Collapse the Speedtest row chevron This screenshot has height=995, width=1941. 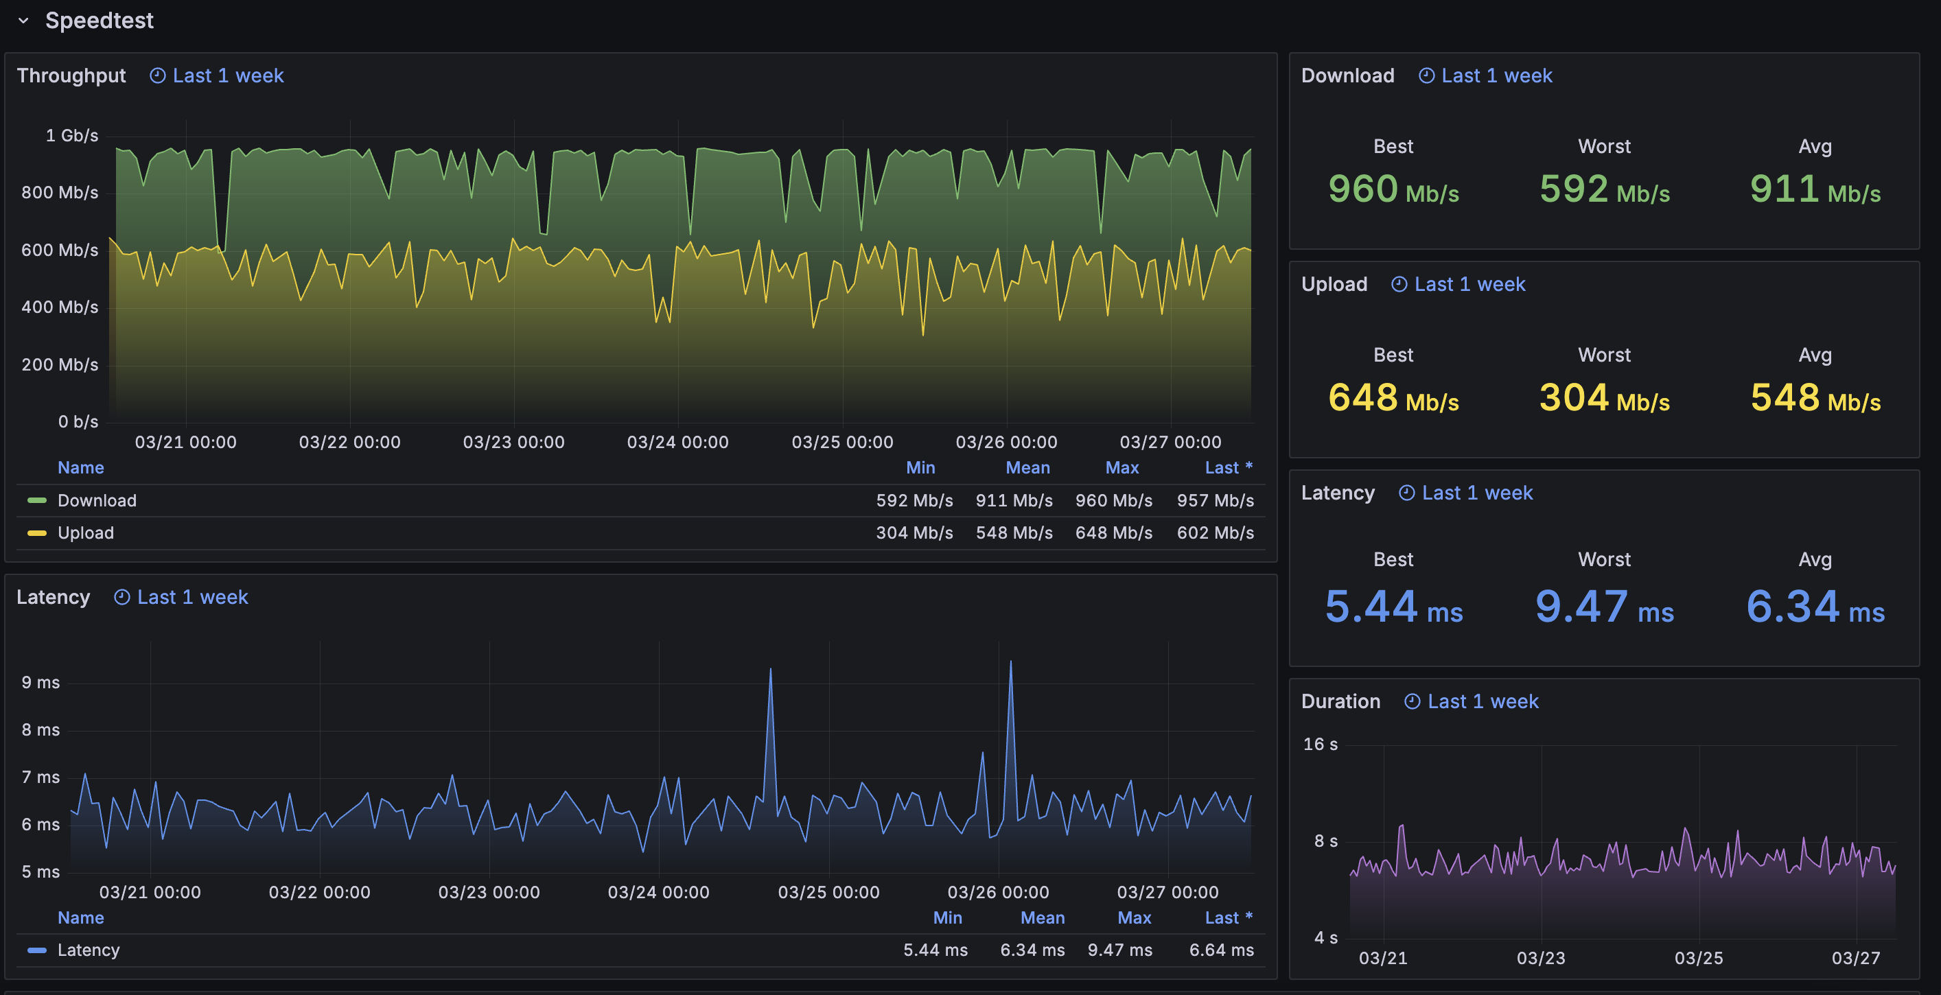click(x=23, y=21)
